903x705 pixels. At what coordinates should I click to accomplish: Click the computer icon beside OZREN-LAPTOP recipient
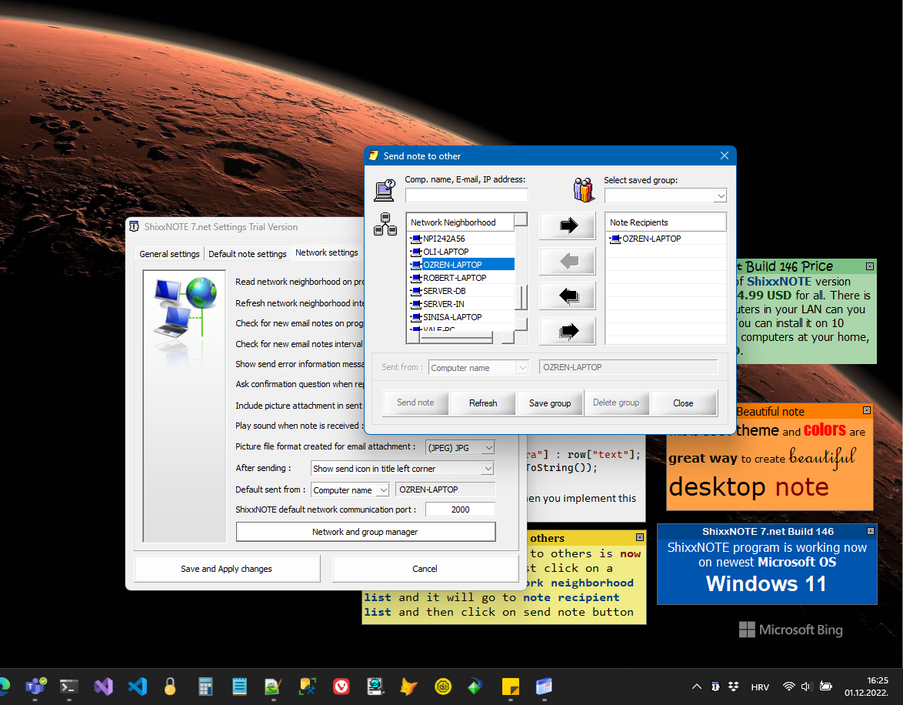[x=617, y=239]
